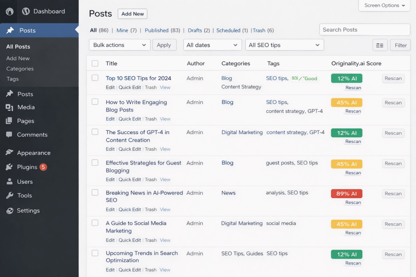The height and width of the screenshot is (277, 416).
Task: Open the Bulk actions dropdown
Action: 119,45
